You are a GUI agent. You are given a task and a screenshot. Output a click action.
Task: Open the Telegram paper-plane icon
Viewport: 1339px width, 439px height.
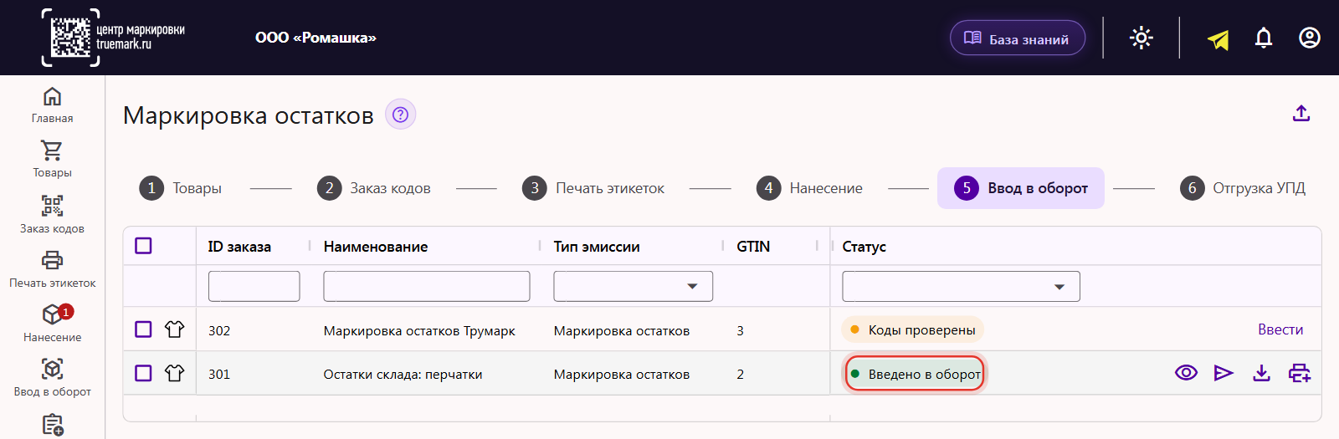pos(1218,38)
